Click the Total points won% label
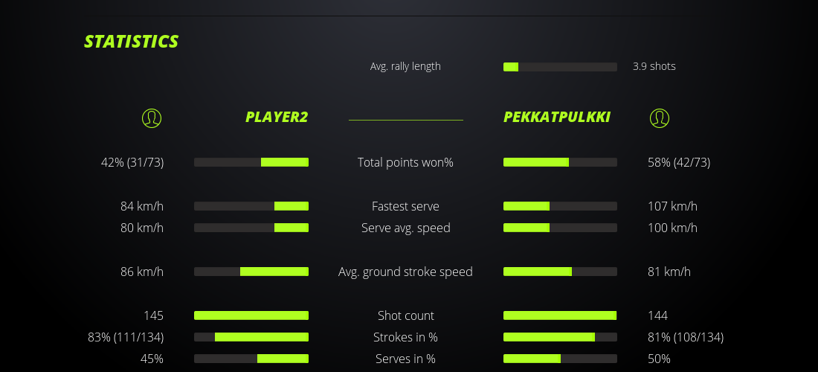This screenshot has width=818, height=372. pyautogui.click(x=405, y=162)
